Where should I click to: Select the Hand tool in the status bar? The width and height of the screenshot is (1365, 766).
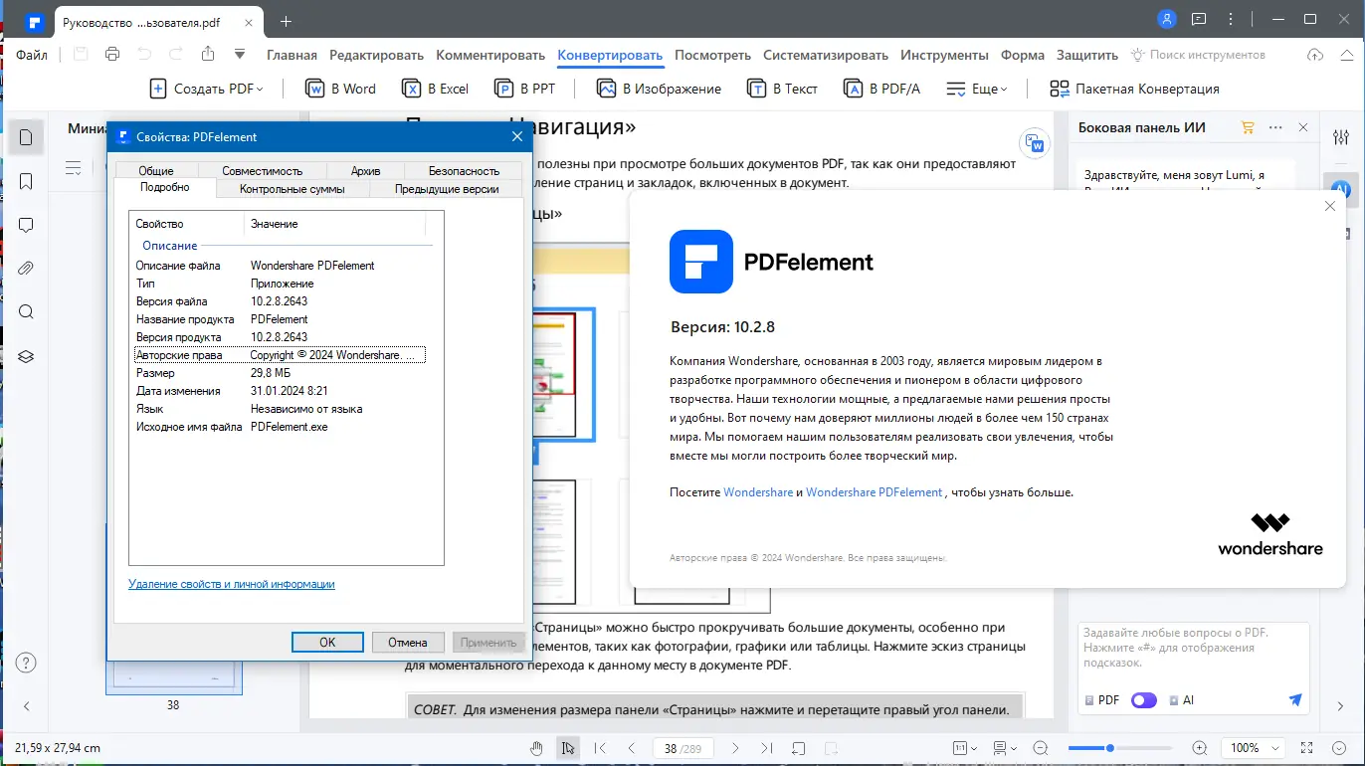[x=536, y=747]
